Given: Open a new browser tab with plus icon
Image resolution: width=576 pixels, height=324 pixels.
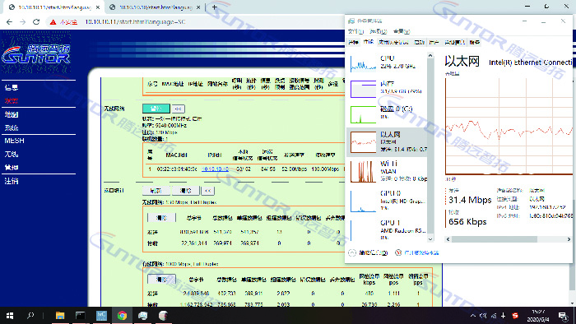Looking at the screenshot, I should (x=214, y=7).
